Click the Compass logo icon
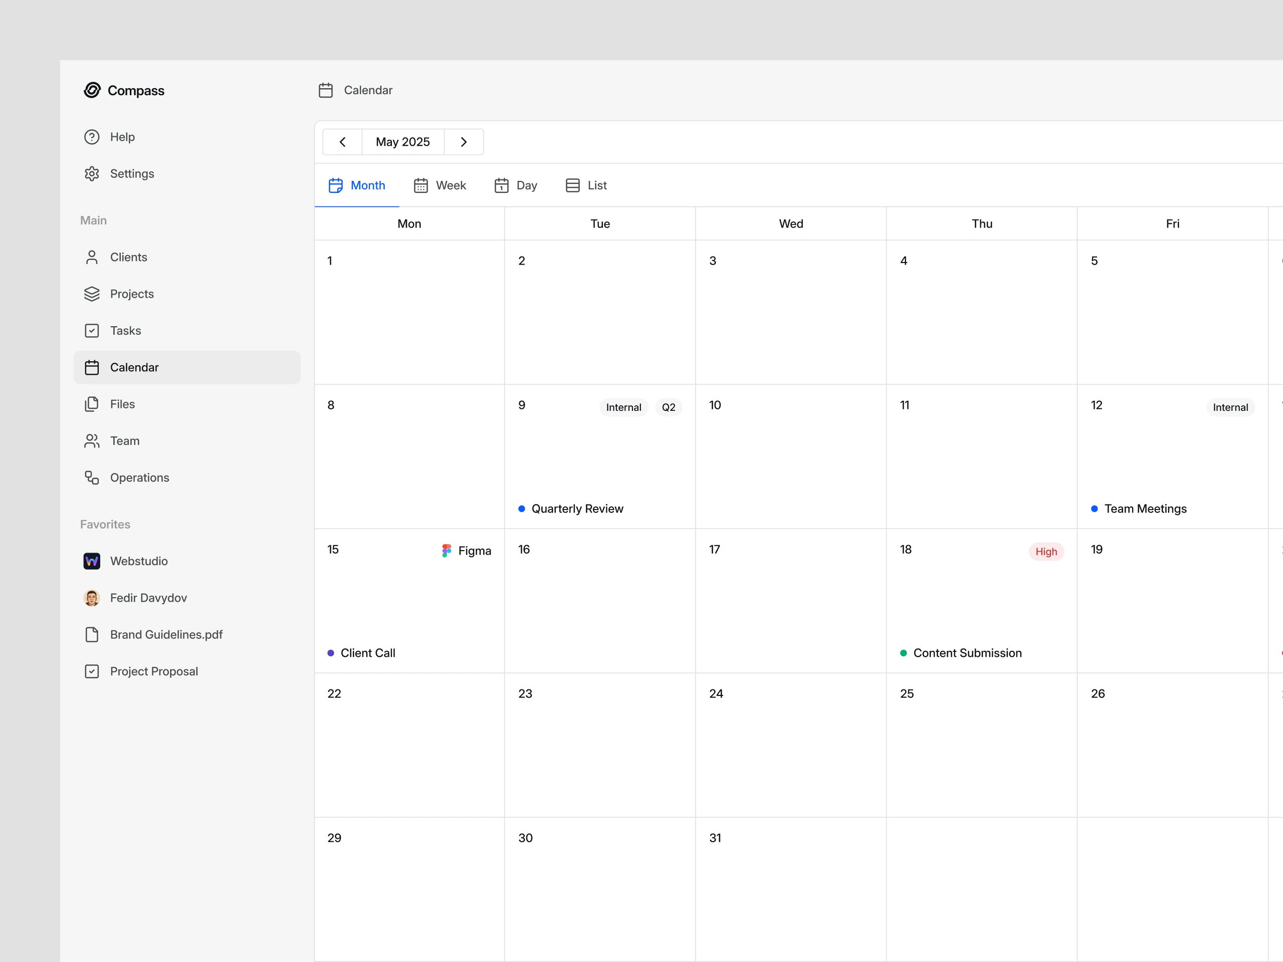1283x962 pixels. click(x=92, y=91)
